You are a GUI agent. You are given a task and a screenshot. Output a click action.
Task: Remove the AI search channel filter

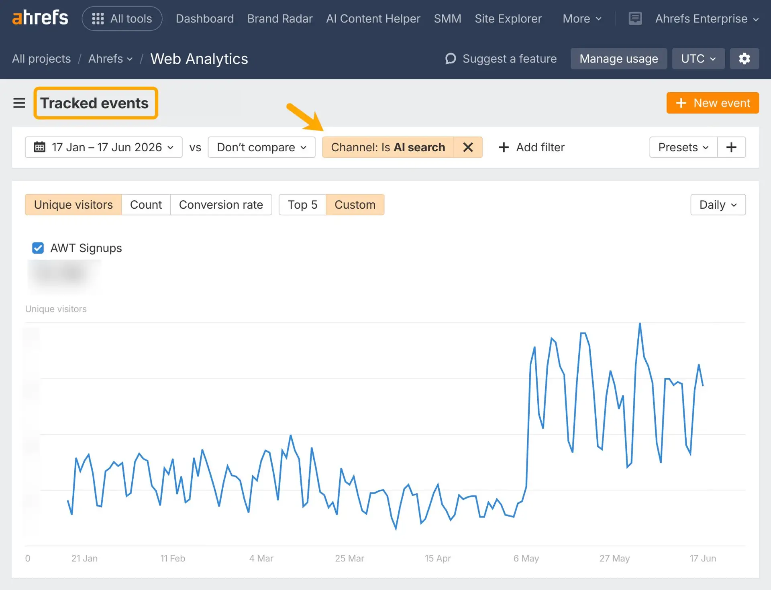click(468, 147)
